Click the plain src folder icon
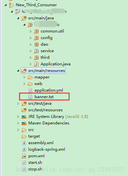The height and width of the screenshot is (176, 128). [24, 130]
